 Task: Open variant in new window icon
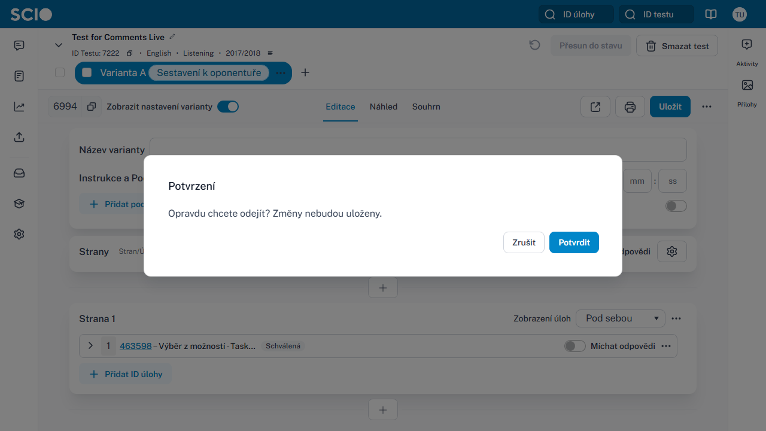coord(595,107)
